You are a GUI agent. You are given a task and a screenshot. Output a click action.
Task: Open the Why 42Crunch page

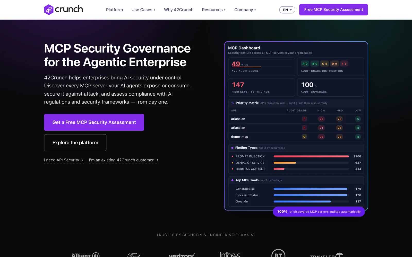tap(179, 10)
